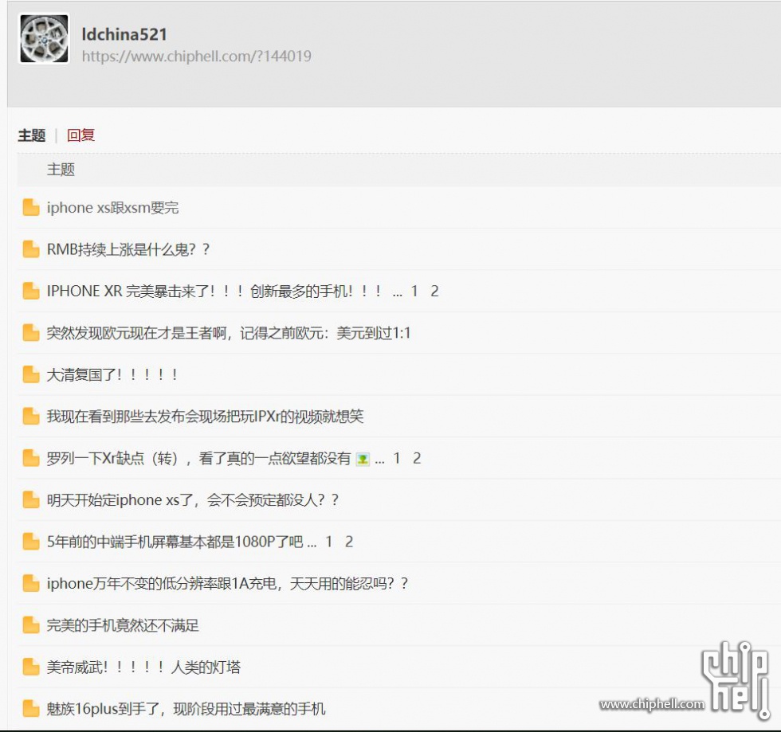Open the ldchina521 wheel avatar image
781x732 pixels.
(44, 39)
